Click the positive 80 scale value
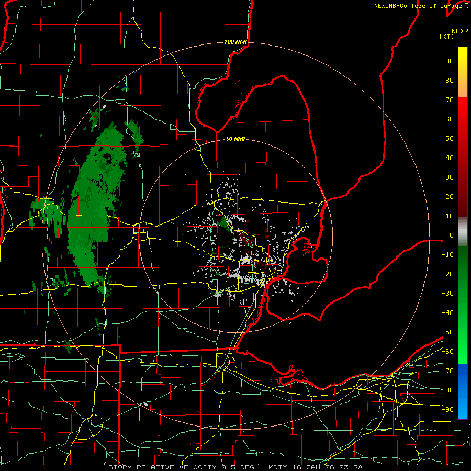Image resolution: width=471 pixels, height=471 pixels. pyautogui.click(x=450, y=81)
